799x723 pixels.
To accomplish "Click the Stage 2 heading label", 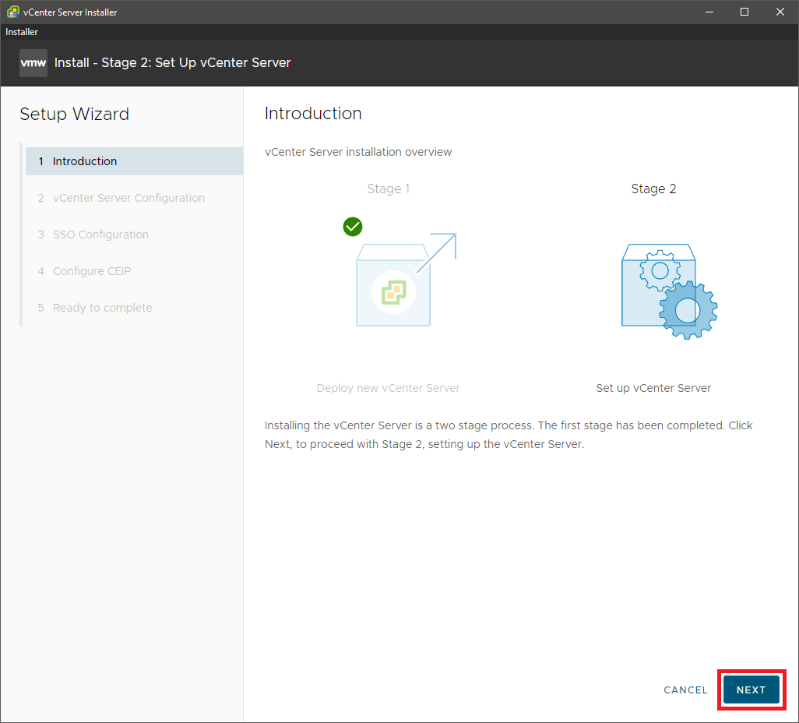I will [653, 189].
